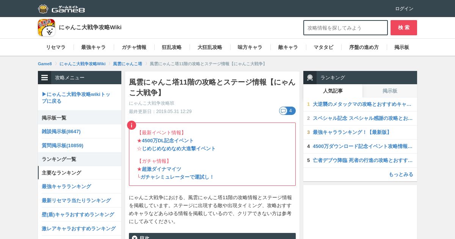
Task: Open 激レアキャラおすすめランキング sidebar link
Action: coord(78,228)
